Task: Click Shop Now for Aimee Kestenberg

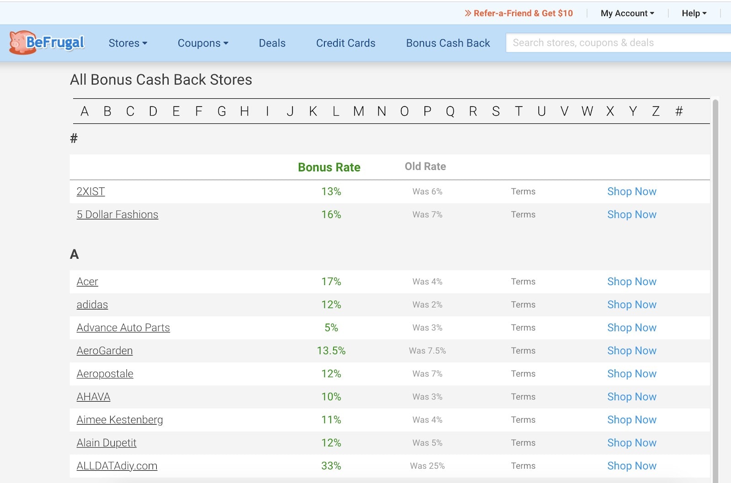Action: coord(632,419)
